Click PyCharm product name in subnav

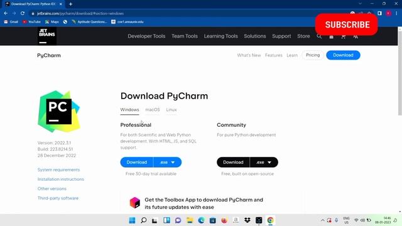49,55
